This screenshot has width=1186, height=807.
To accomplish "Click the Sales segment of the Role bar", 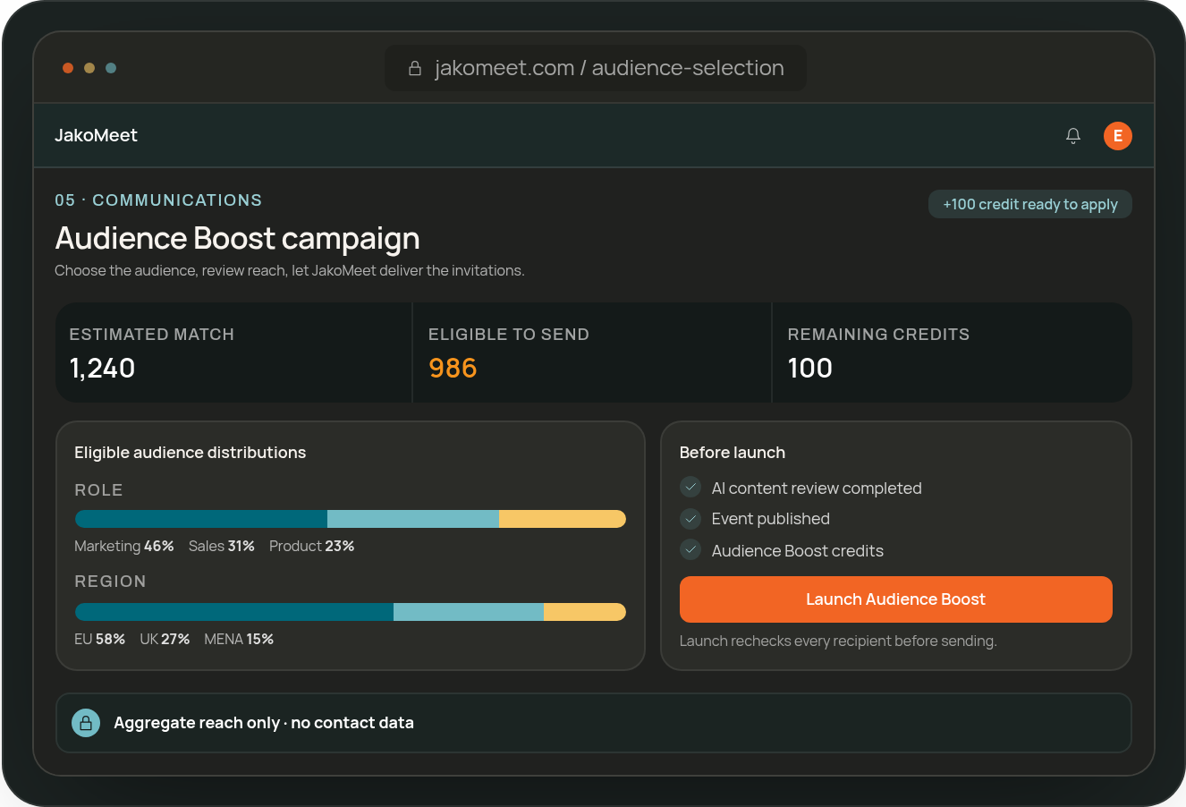I will click(x=413, y=519).
